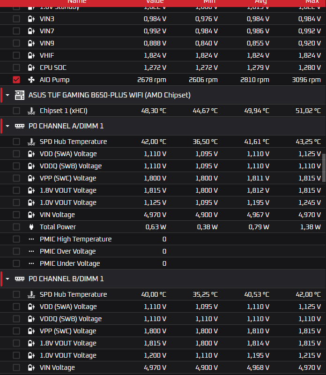Click the AIO Pump value 2678 rpm
326x375 pixels.
[152, 80]
